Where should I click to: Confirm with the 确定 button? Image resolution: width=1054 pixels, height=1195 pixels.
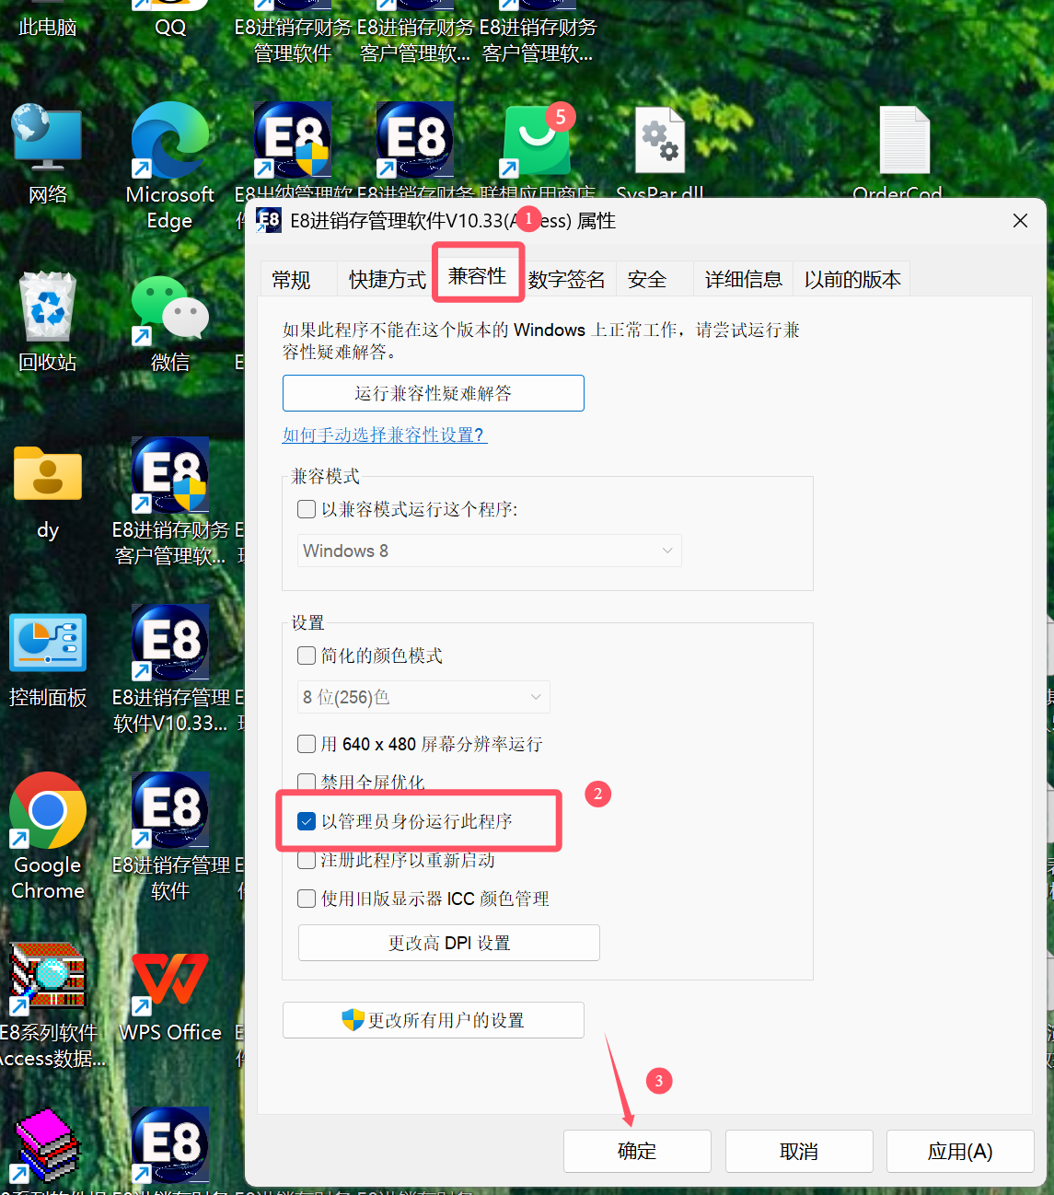[x=637, y=1151]
